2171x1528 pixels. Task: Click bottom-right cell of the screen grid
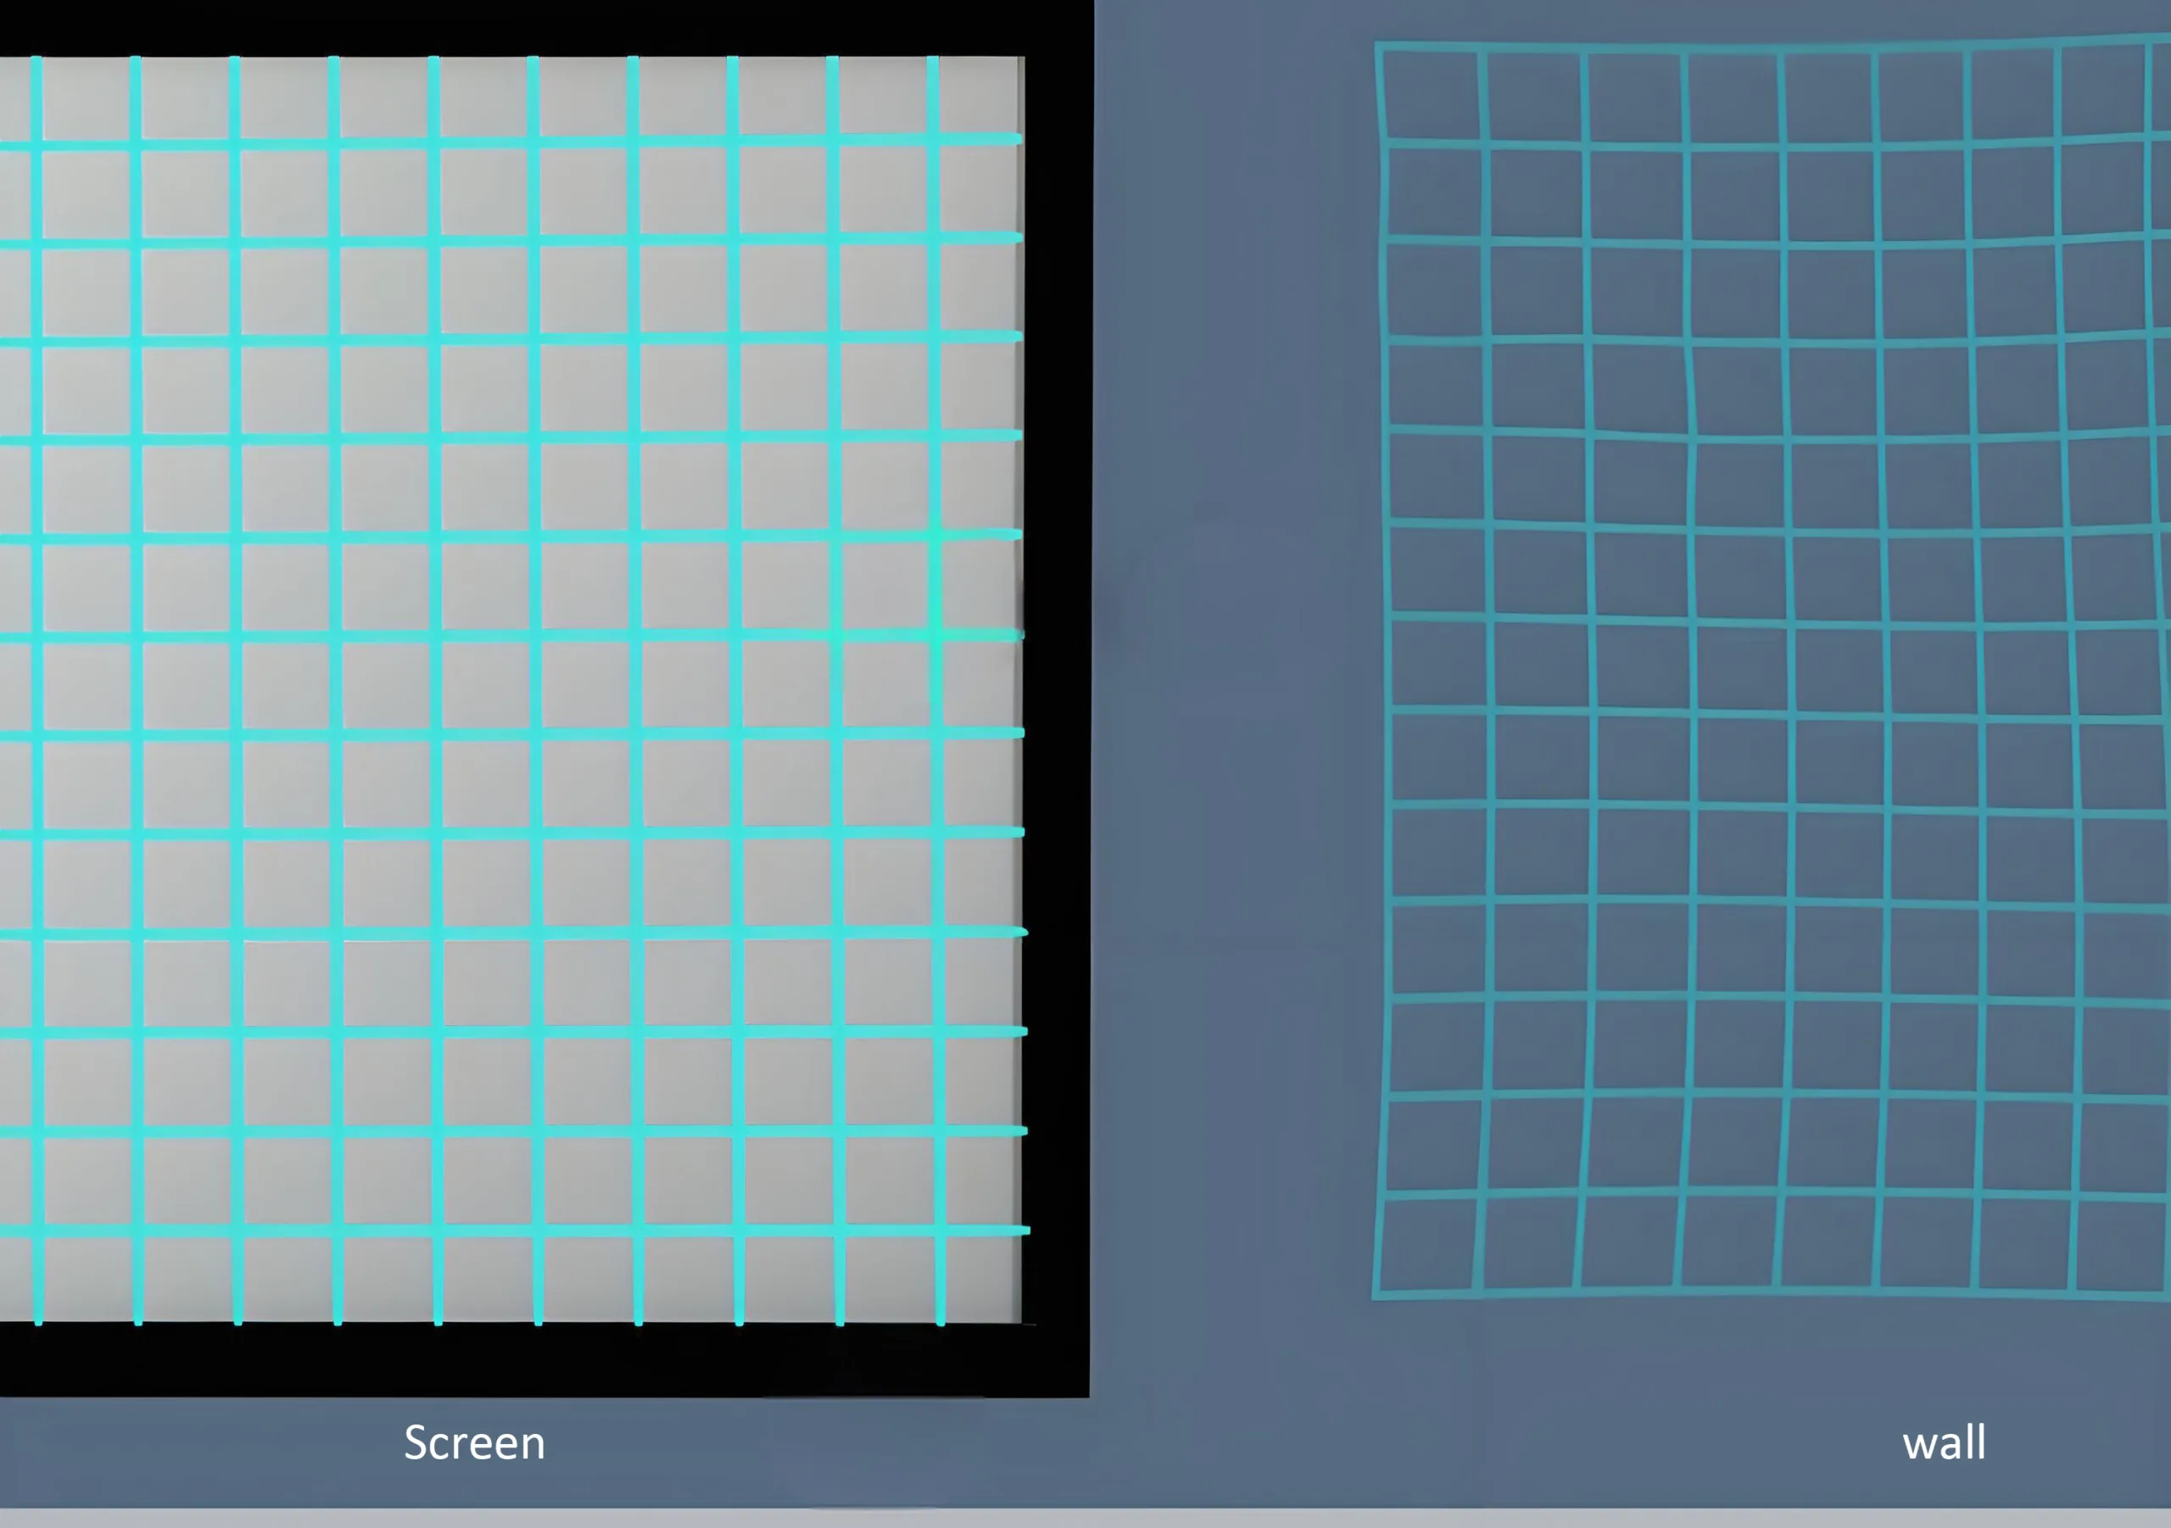[984, 1279]
